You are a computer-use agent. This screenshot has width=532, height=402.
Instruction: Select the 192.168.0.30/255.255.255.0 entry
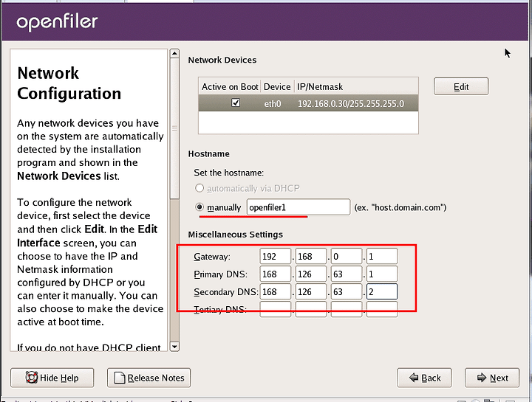tap(351, 103)
